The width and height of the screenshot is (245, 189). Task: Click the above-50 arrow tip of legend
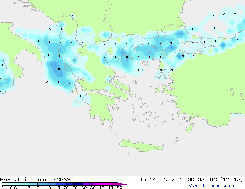click(122, 184)
